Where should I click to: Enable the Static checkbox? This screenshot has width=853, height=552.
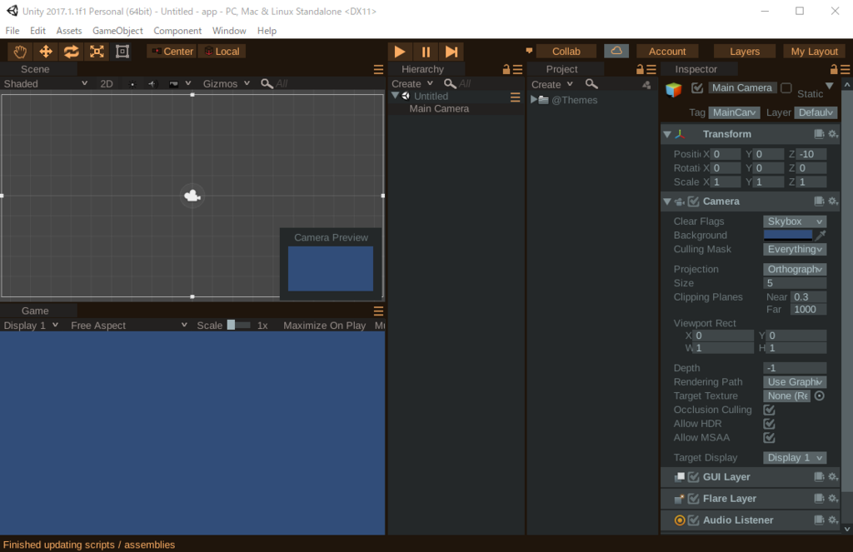tap(786, 88)
